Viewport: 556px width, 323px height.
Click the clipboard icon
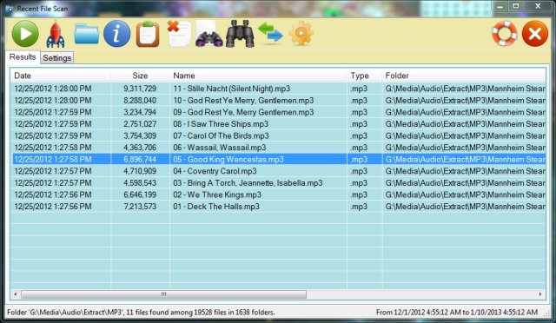[148, 34]
